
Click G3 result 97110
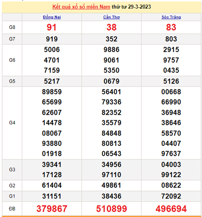click(x=111, y=175)
